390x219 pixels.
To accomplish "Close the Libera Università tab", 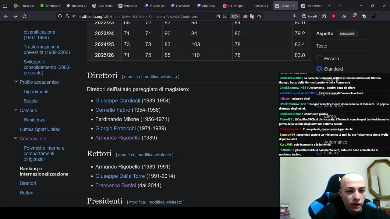I will tap(294, 6).
